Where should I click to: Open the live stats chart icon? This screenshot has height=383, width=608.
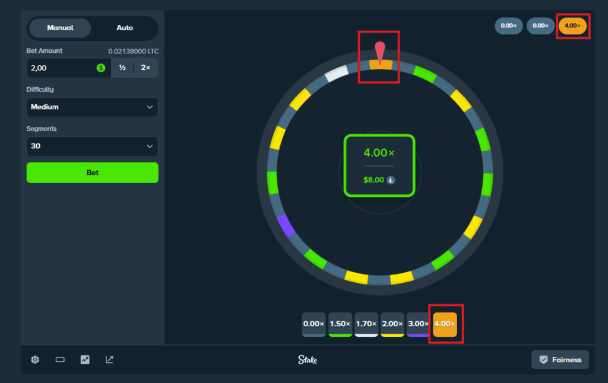(x=85, y=359)
